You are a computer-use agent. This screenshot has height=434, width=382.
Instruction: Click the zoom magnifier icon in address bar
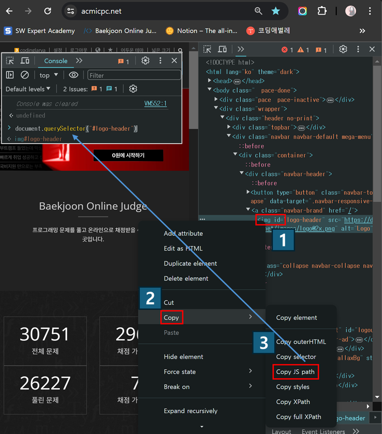[x=258, y=11]
